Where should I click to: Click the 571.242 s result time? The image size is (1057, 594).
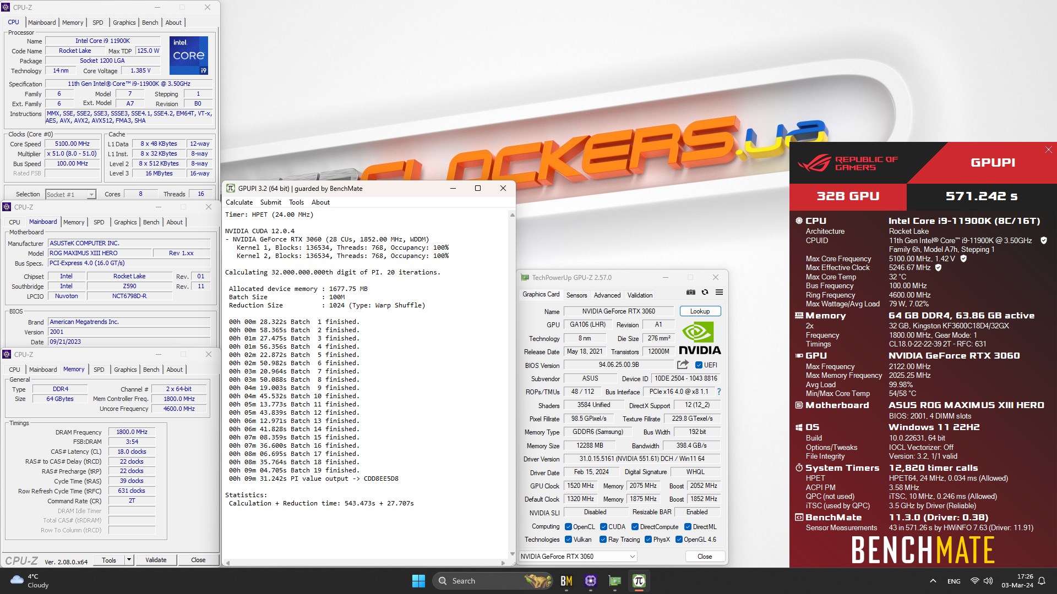(982, 196)
